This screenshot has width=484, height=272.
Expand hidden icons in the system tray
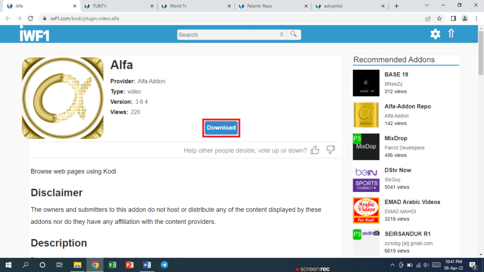[392, 265]
